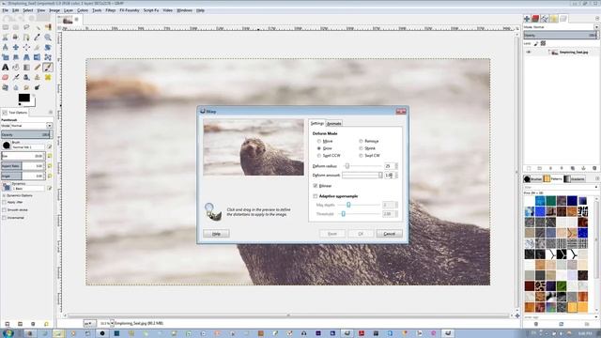Adjust the Deform radius slider
601x338 pixels.
click(362, 166)
